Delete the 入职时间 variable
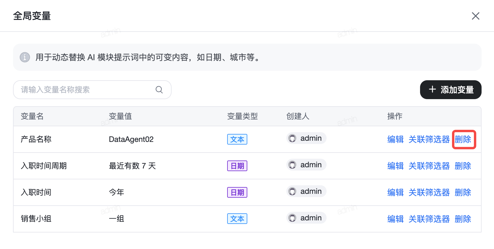This screenshot has width=494, height=249. (x=463, y=192)
